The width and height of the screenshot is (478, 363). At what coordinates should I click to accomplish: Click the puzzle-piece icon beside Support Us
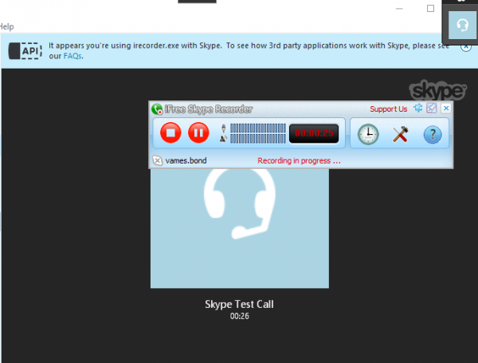(x=418, y=108)
